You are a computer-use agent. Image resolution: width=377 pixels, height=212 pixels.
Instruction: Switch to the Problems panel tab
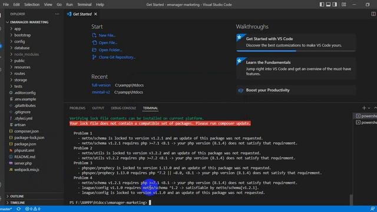coord(77,108)
